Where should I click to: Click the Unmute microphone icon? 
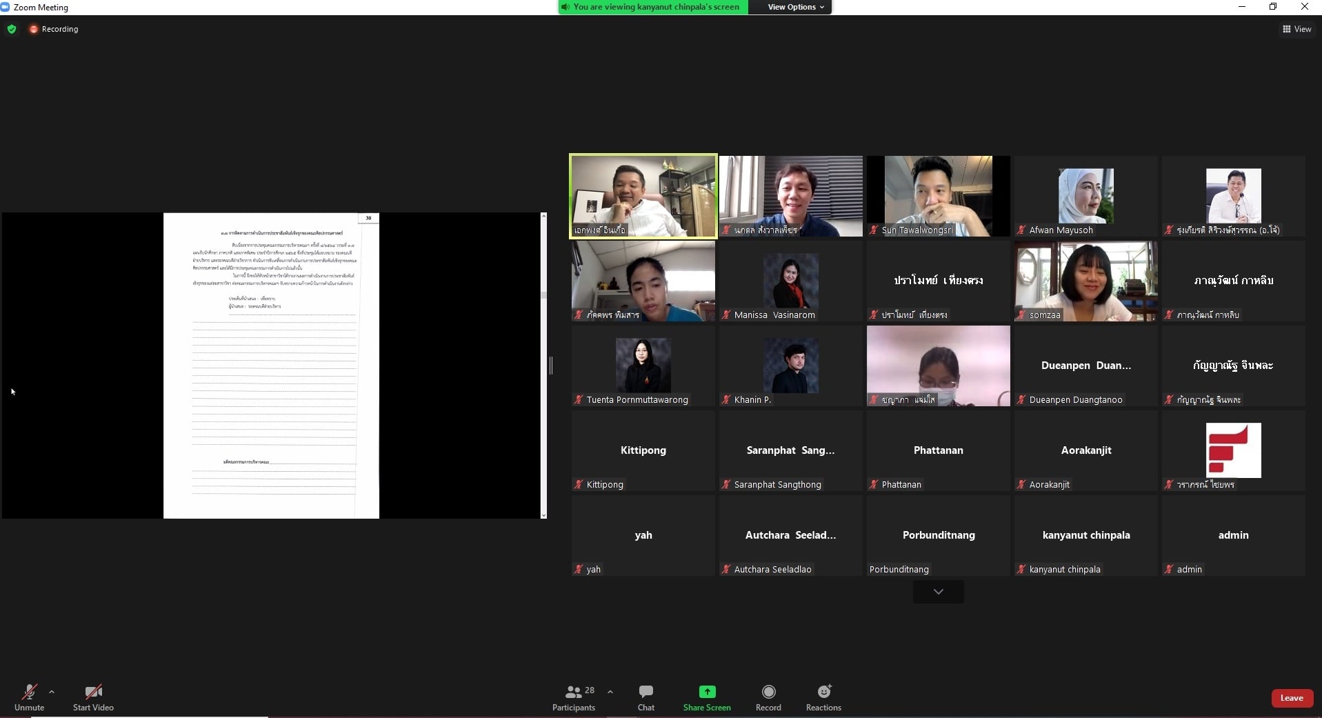29,692
